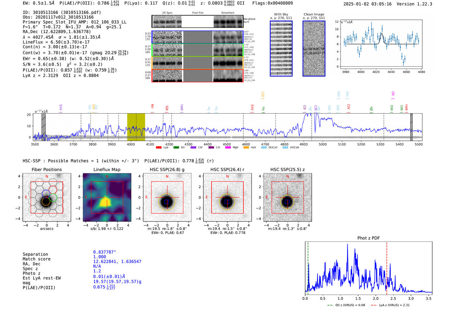
Task: Select the HSC SSP(26.4) r cutout
Action: pyautogui.click(x=227, y=197)
